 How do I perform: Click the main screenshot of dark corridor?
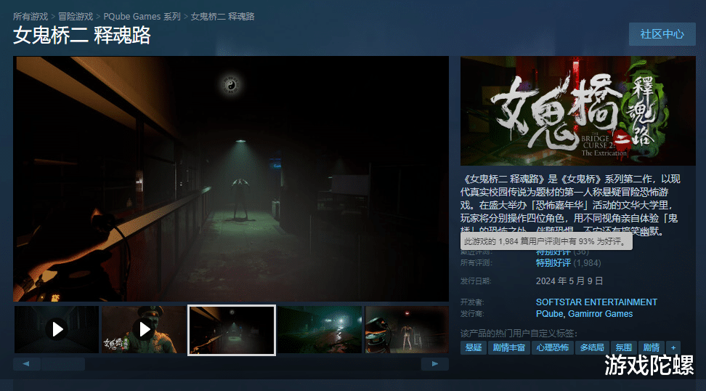pos(231,179)
